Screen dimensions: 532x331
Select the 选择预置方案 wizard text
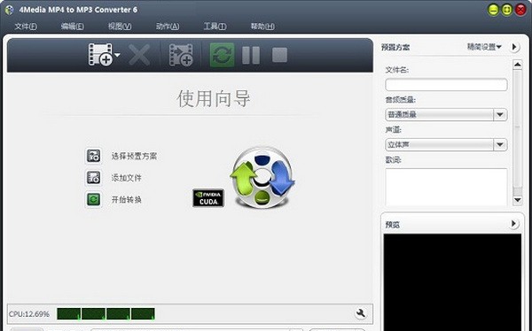[134, 156]
